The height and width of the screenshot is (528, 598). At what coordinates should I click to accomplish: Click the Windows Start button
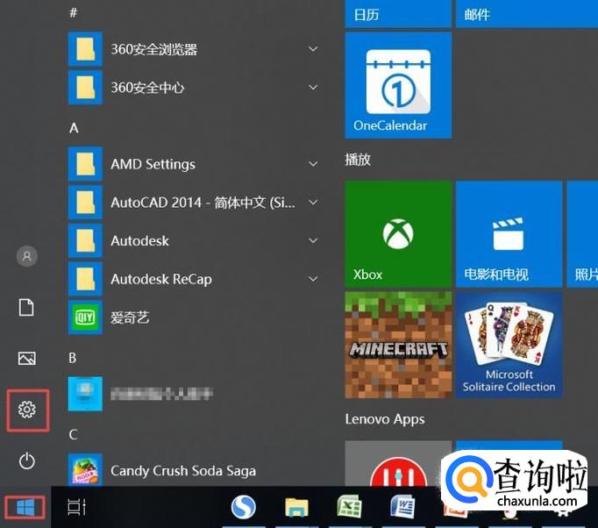tap(25, 508)
